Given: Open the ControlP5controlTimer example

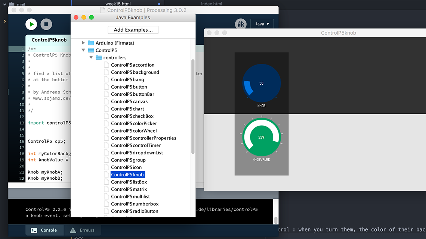Looking at the screenshot, I should tap(136, 145).
